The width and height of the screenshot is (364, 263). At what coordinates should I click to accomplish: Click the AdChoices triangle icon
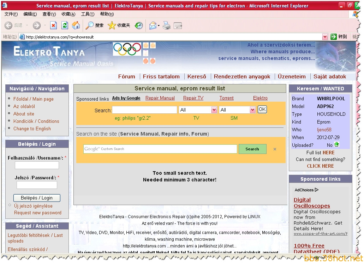(x=317, y=190)
